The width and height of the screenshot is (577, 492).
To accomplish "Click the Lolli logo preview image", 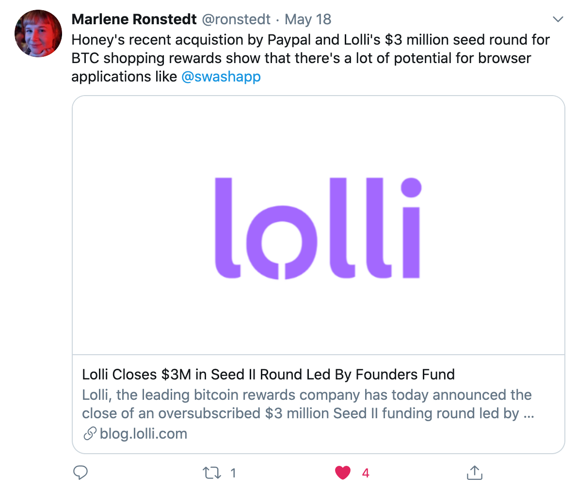I will coord(318,228).
